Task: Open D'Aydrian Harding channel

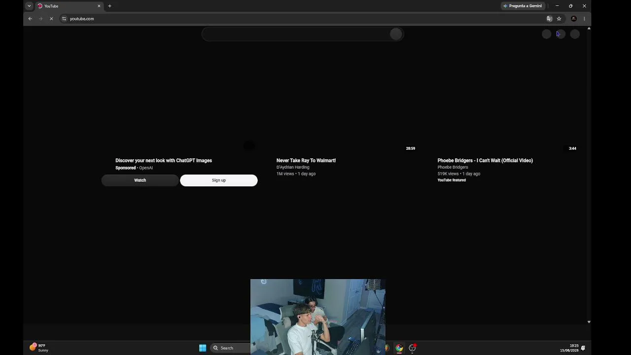Action: coord(293,167)
